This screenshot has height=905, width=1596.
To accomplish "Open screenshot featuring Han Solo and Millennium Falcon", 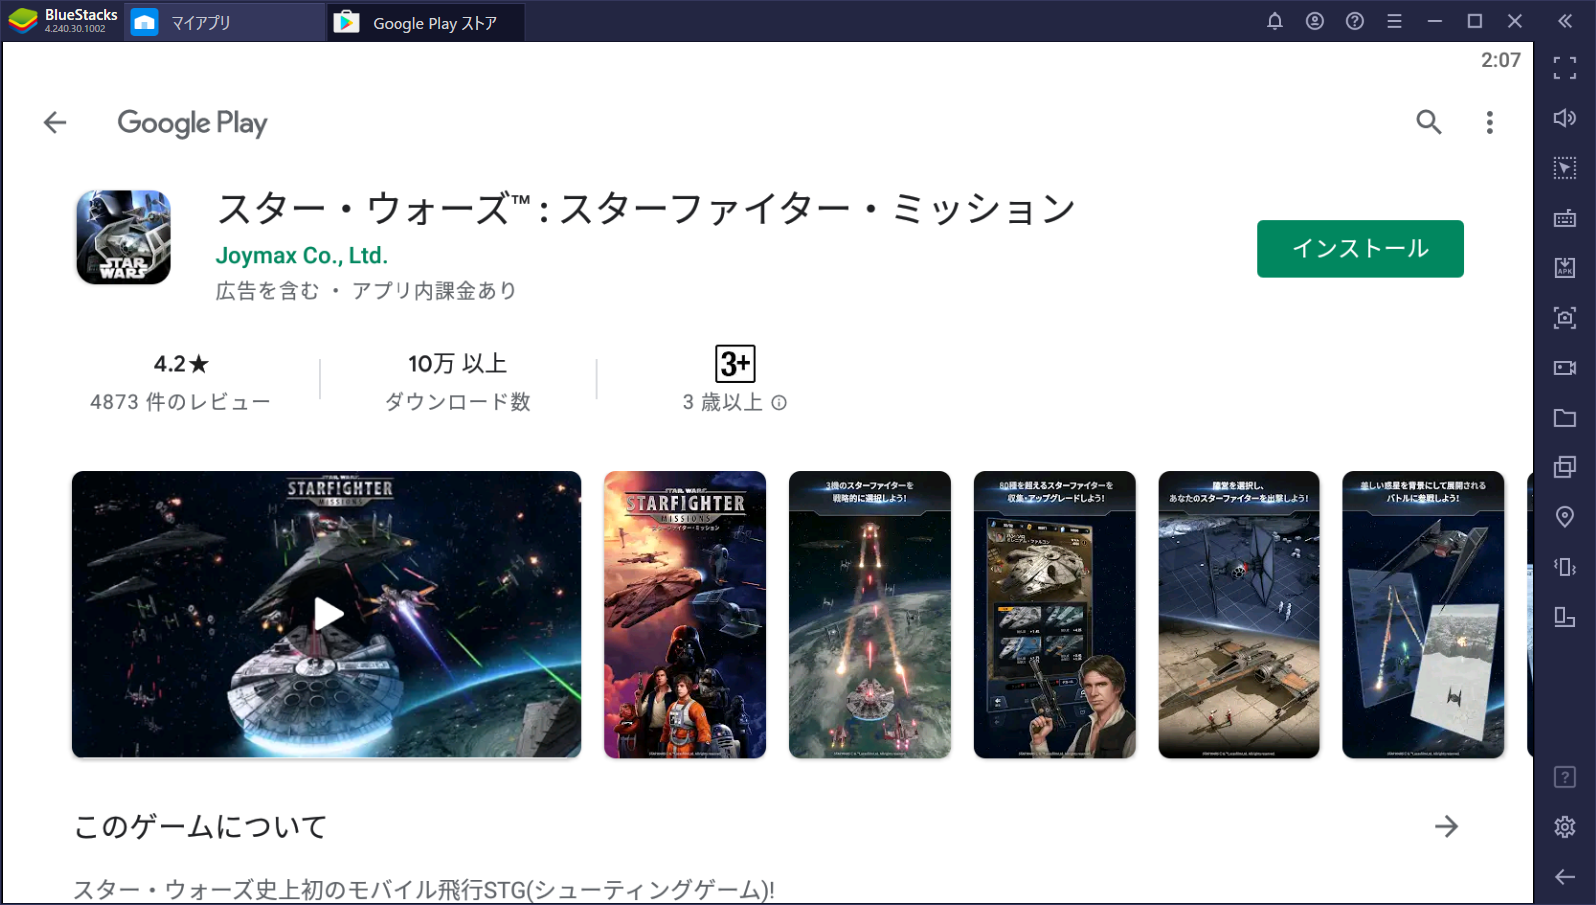I will (x=1055, y=614).
